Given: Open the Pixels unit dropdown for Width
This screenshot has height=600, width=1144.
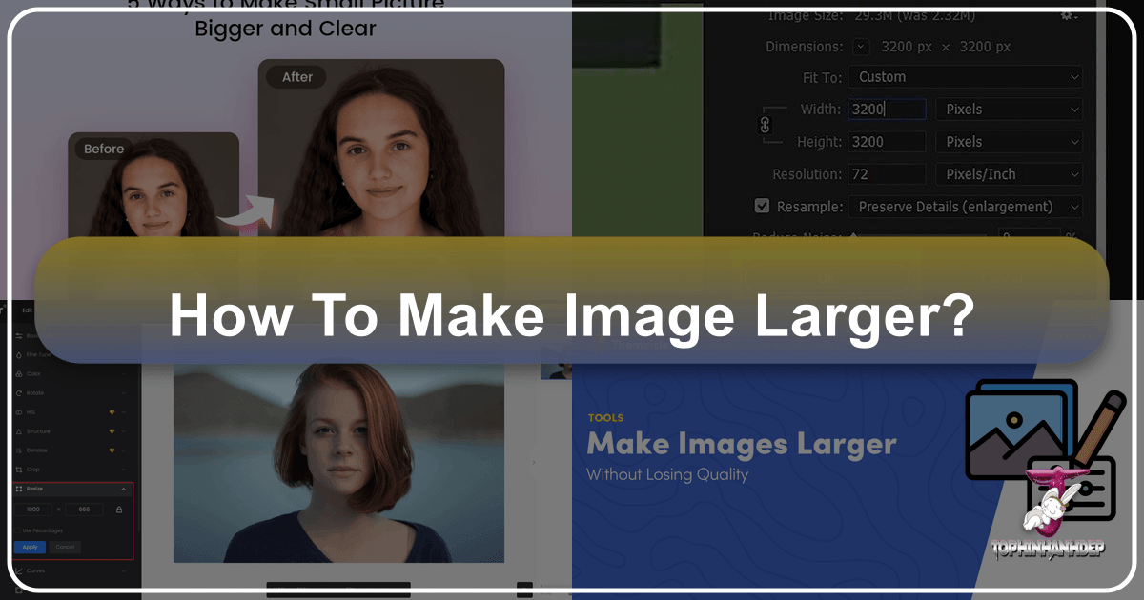Looking at the screenshot, I should click(x=1008, y=109).
